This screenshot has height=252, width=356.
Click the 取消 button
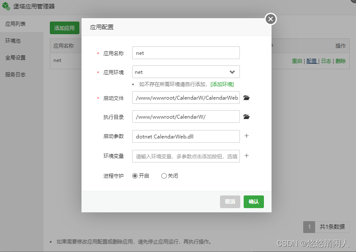[230, 202]
